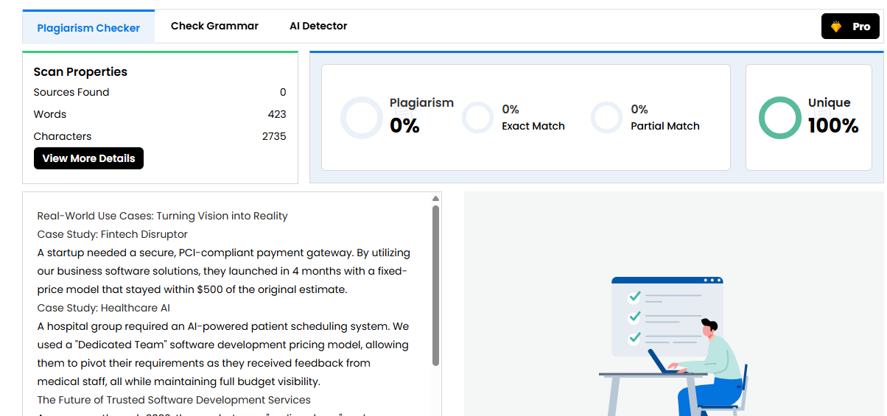Switch to the Check Grammar tab
Image resolution: width=887 pixels, height=416 pixels.
click(x=214, y=27)
